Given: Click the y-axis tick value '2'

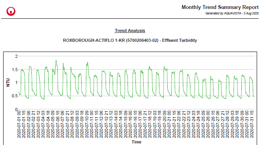Looking at the screenshot, I should (16, 56).
